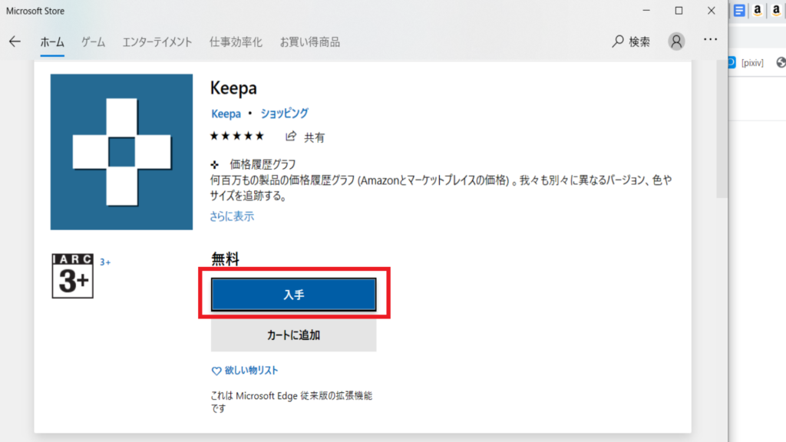Maximize the Microsoft Store window
The image size is (786, 442).
coord(679,11)
